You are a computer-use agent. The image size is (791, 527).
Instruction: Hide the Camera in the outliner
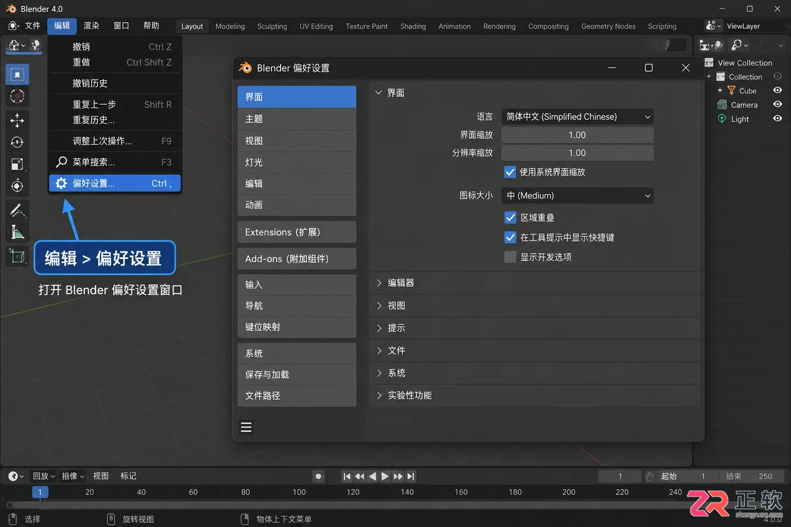point(777,104)
